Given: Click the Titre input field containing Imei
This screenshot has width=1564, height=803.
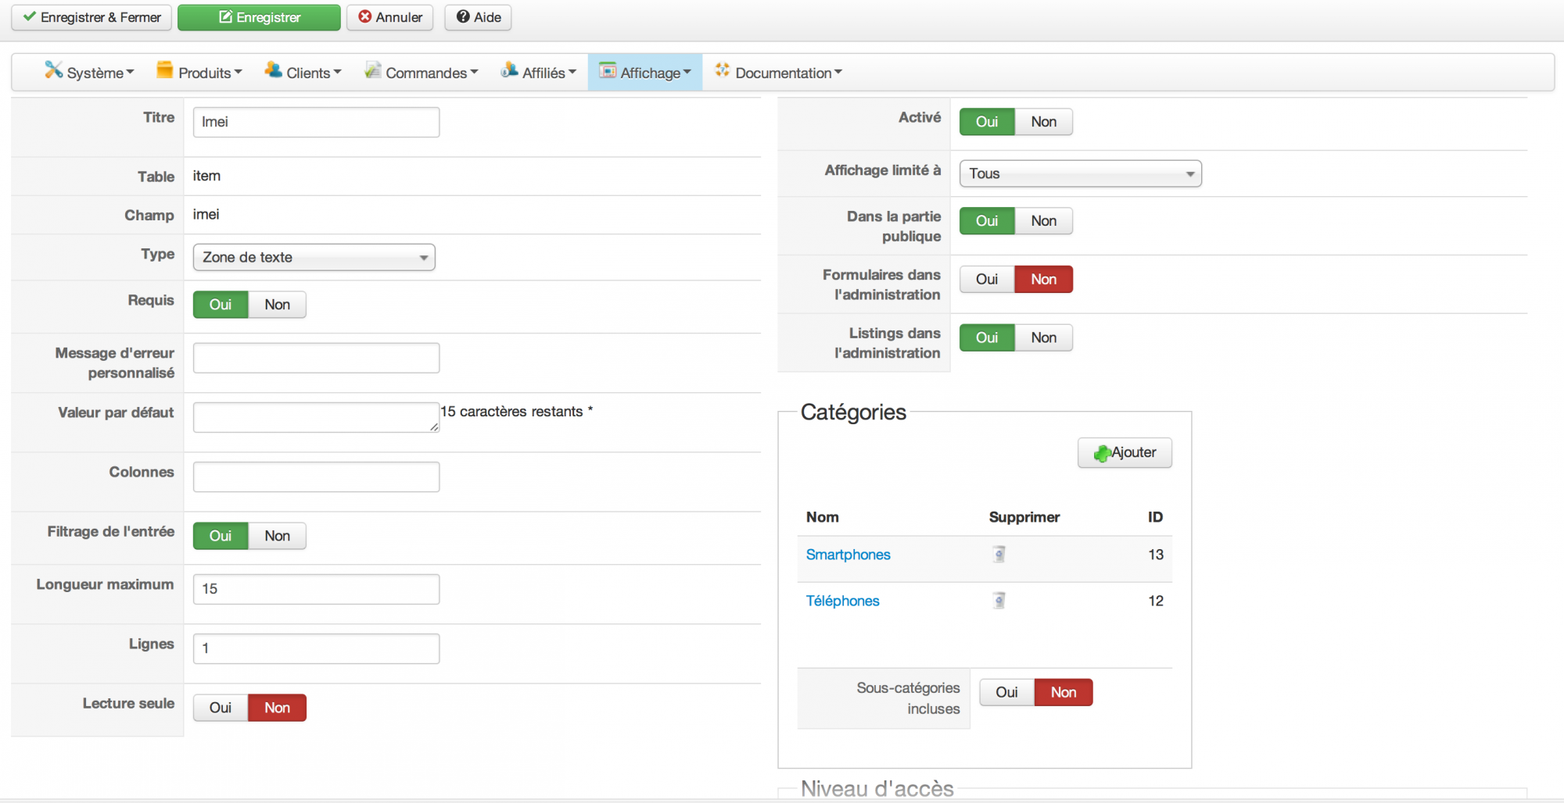Looking at the screenshot, I should (x=316, y=122).
